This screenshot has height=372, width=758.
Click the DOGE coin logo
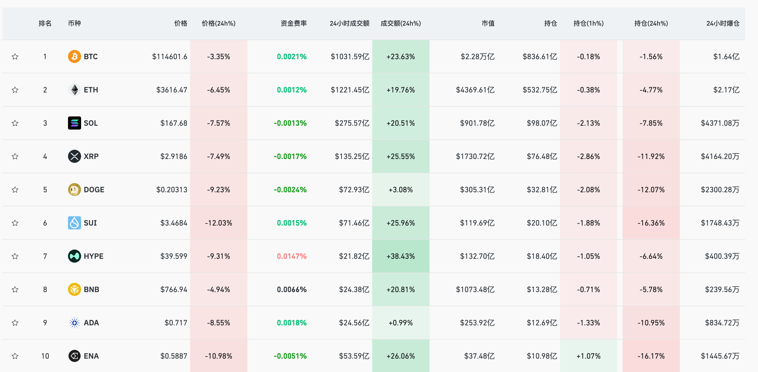(75, 190)
